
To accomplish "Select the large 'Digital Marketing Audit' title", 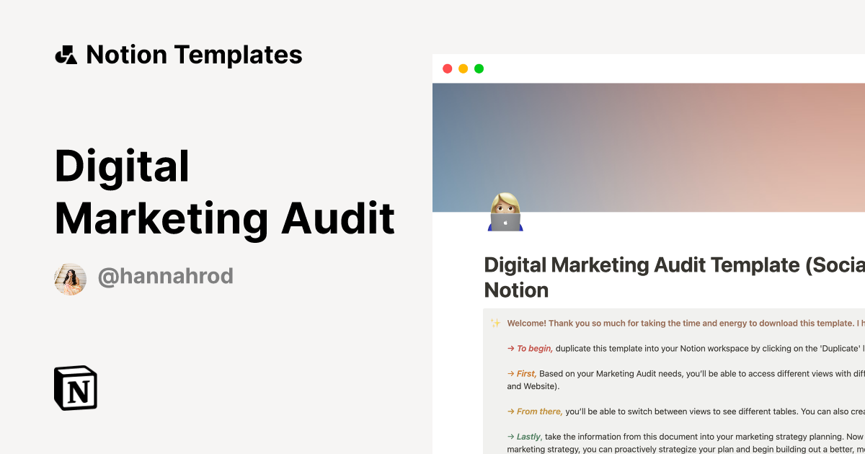I will click(224, 193).
